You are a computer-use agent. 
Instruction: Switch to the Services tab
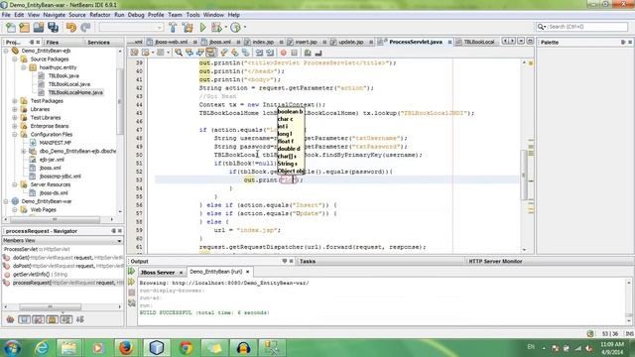coord(98,42)
